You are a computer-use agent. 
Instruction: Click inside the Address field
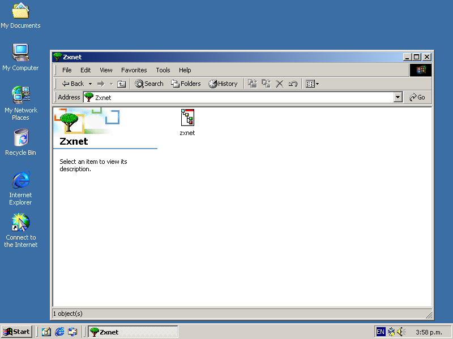238,97
